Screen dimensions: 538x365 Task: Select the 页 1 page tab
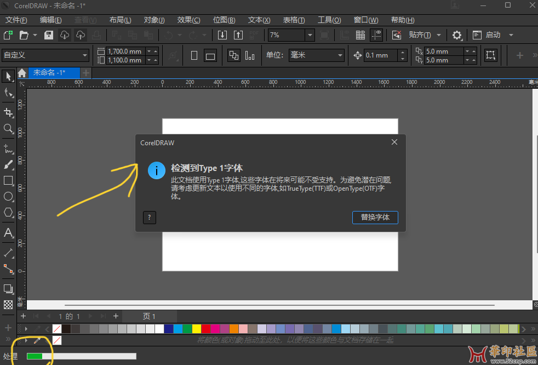point(149,316)
